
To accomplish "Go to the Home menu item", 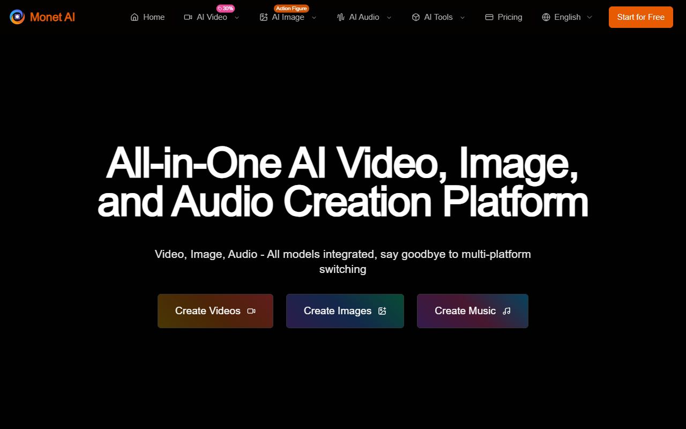I will point(154,17).
